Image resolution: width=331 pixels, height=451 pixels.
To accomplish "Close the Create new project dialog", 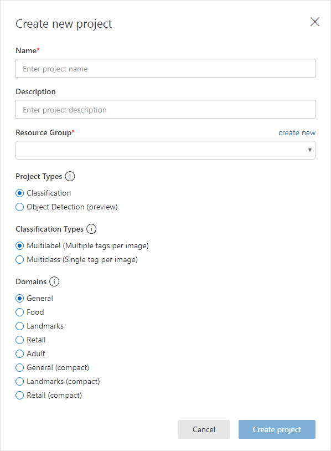I will click(315, 22).
